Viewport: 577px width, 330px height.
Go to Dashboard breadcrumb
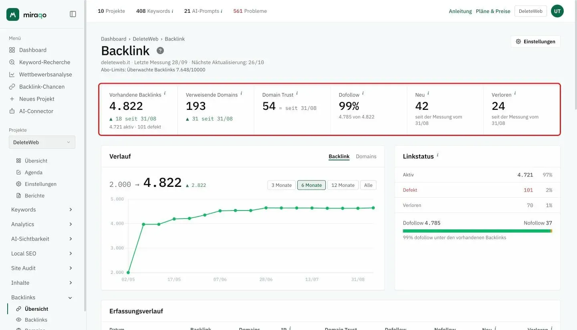tap(113, 39)
